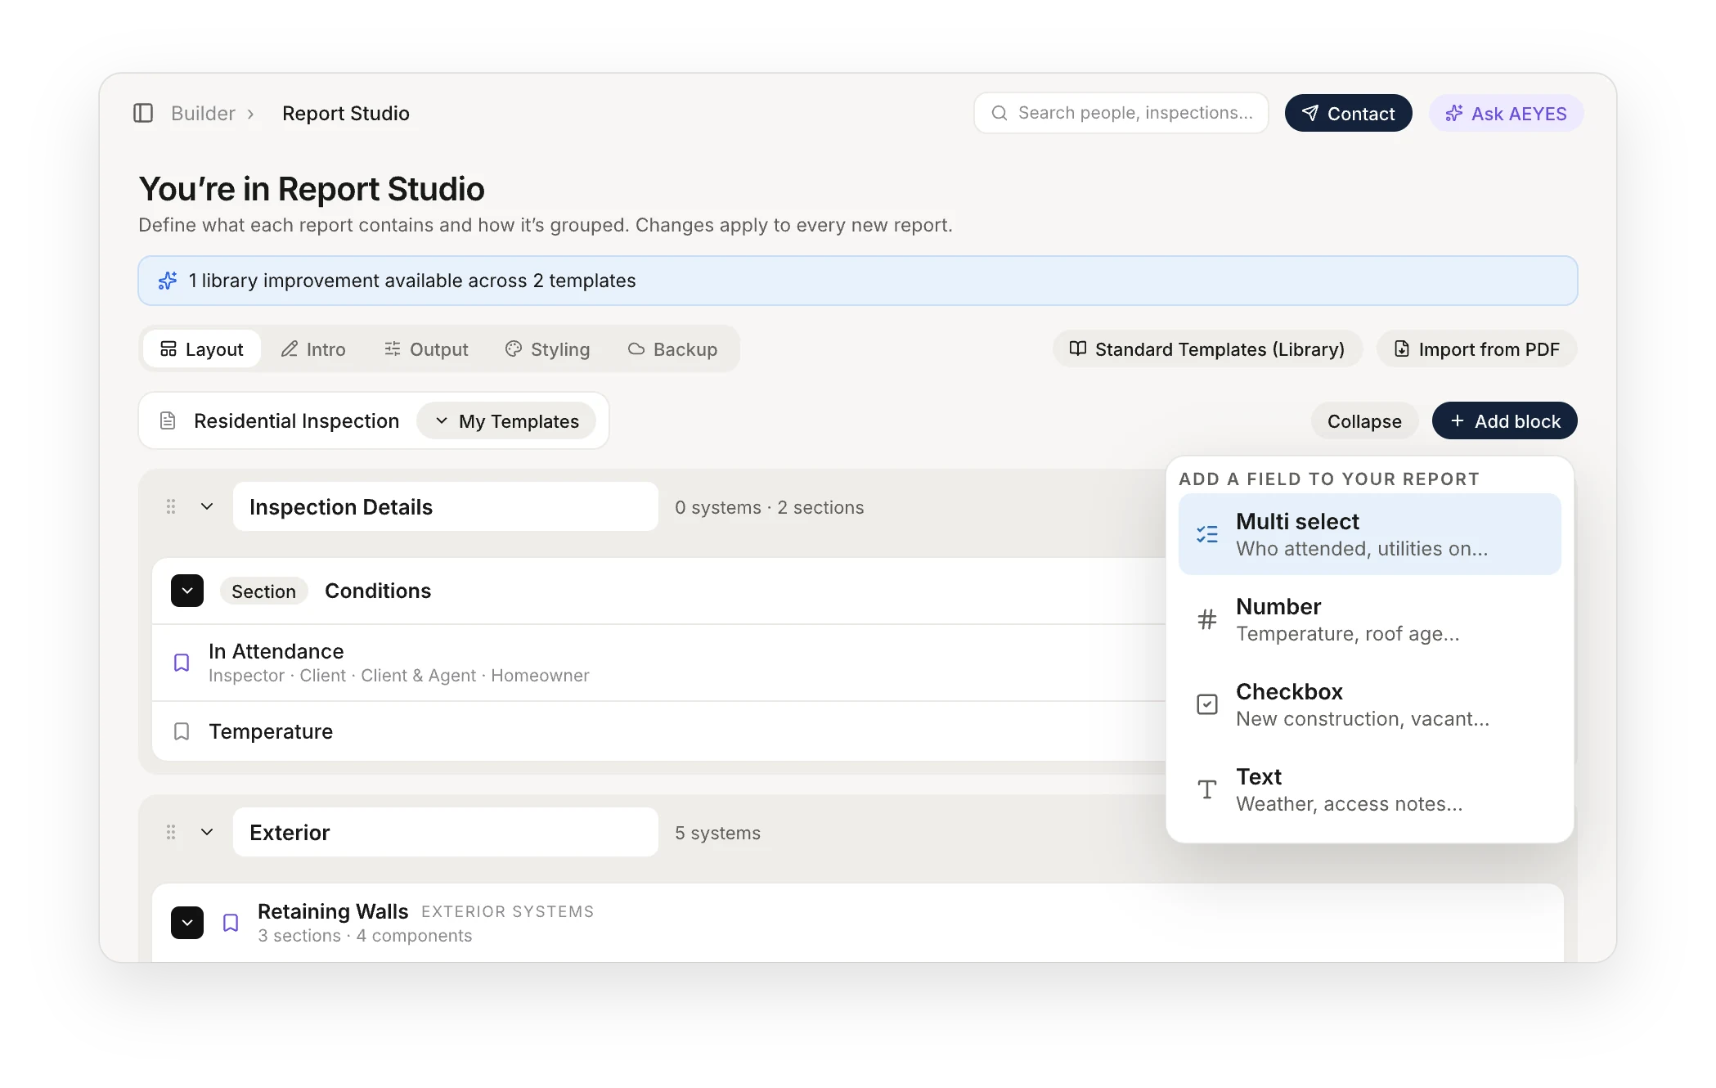Screen dimensions: 1716x1088
Task: Collapse the Inspection Details block chevron
Action: (207, 506)
